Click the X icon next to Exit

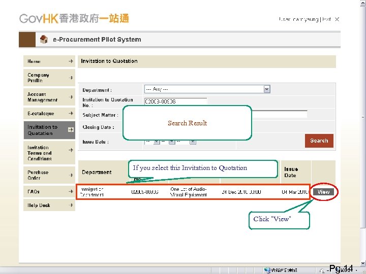coord(337,19)
